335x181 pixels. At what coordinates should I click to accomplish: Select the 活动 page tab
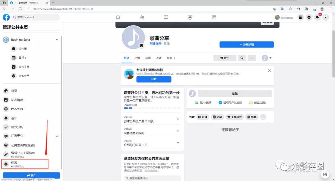click(148, 58)
